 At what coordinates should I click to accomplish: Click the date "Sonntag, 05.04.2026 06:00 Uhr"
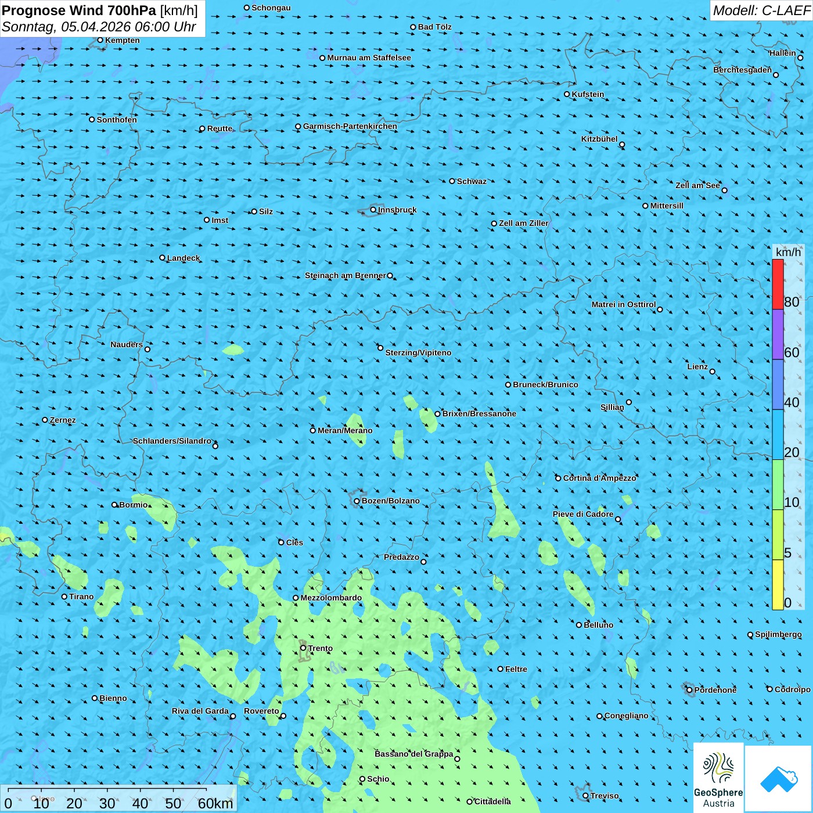(99, 27)
